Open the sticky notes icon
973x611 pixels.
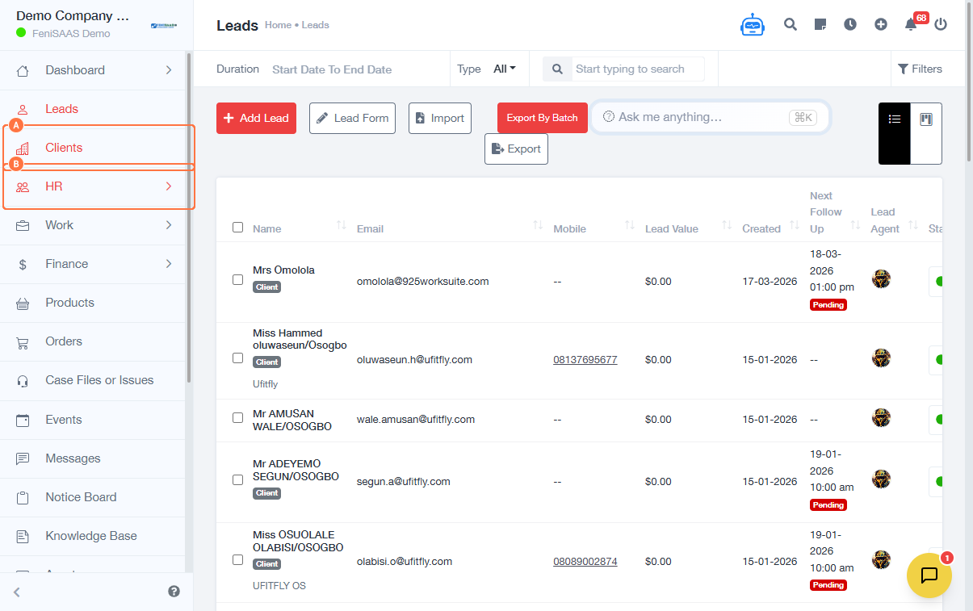[x=820, y=24]
